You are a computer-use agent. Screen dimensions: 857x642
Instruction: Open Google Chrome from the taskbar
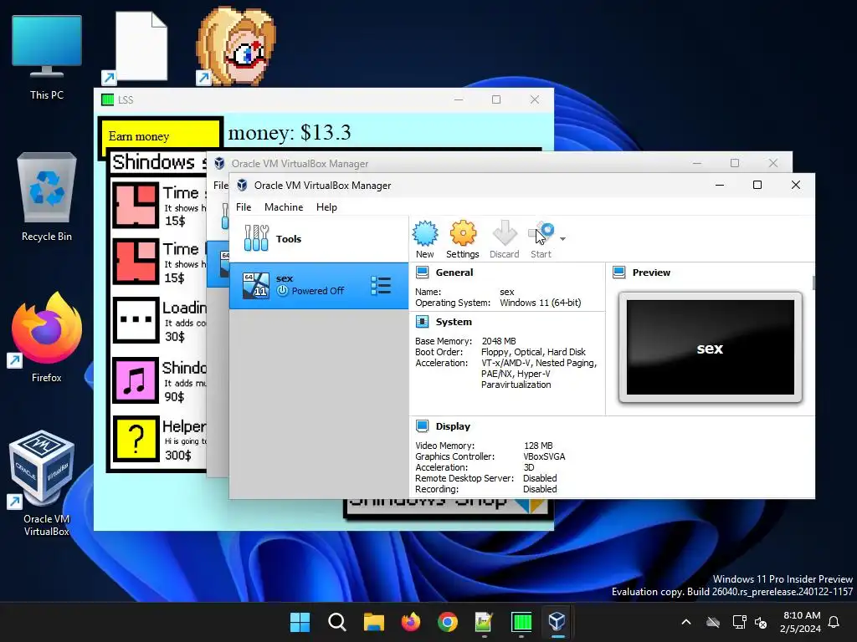(448, 622)
